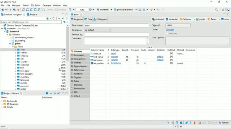The image size is (231, 129).
Task: Click the cloud icon in the main toolbar
Action: (x=140, y=10)
